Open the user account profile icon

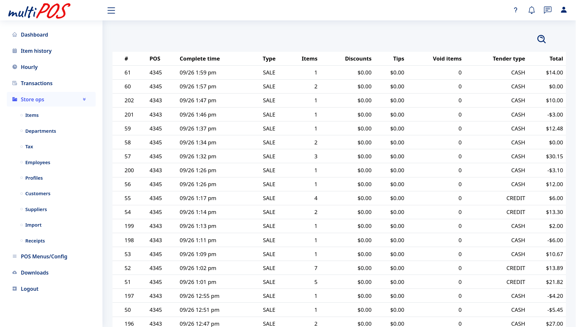(564, 10)
